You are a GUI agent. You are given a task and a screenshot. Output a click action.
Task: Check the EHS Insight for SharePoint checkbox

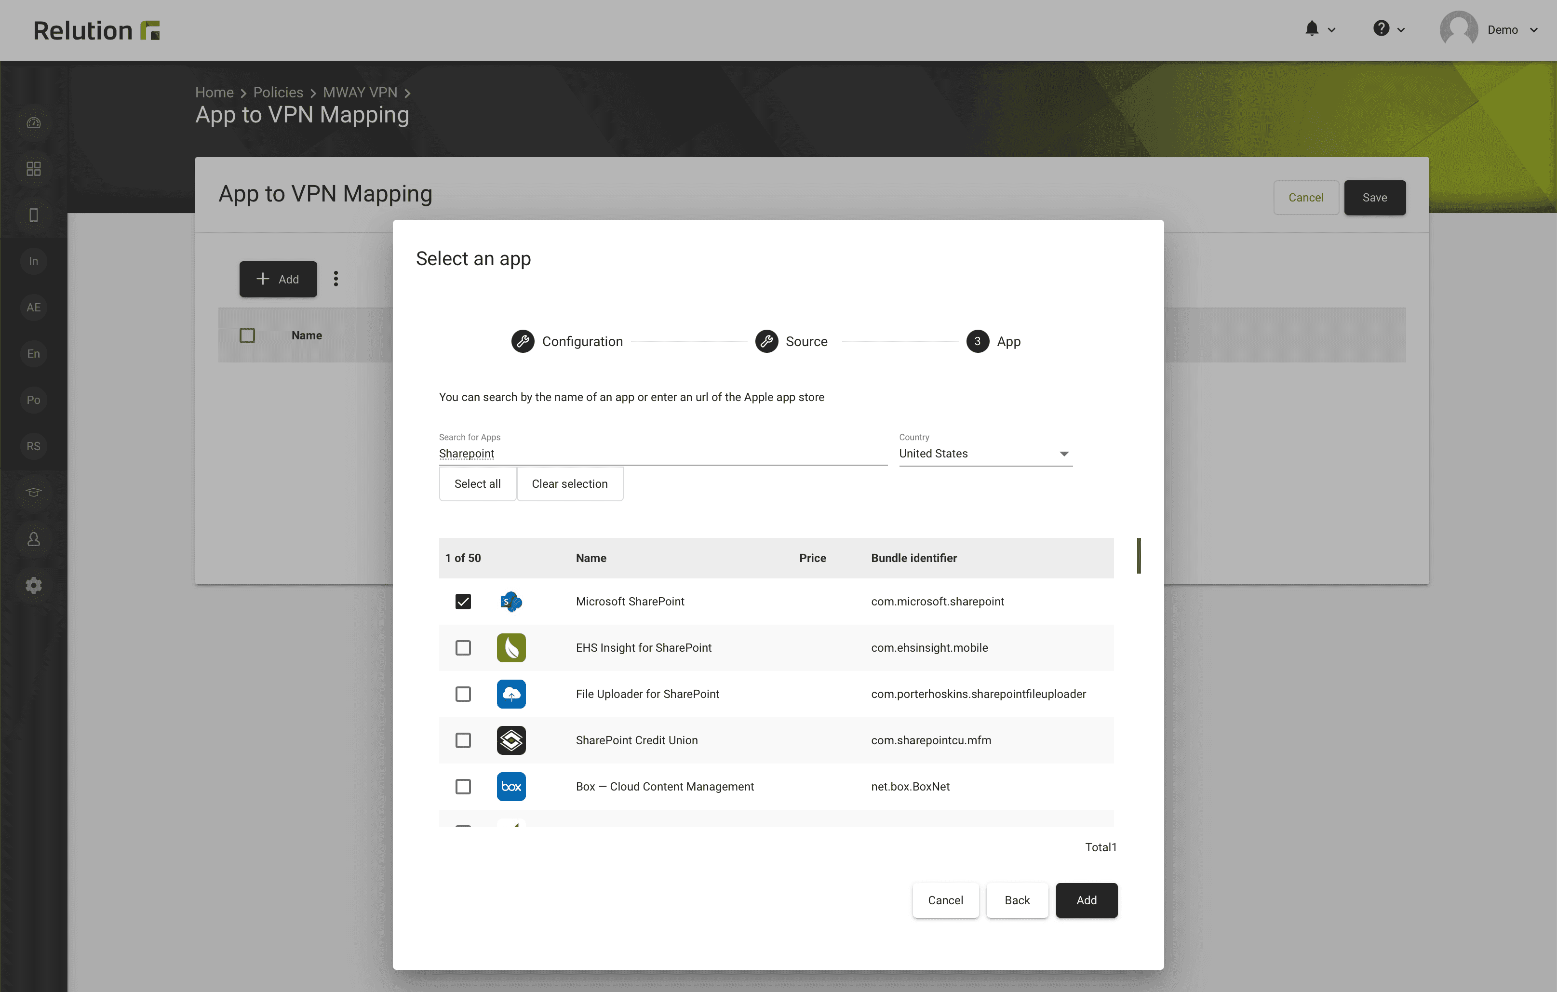(463, 648)
